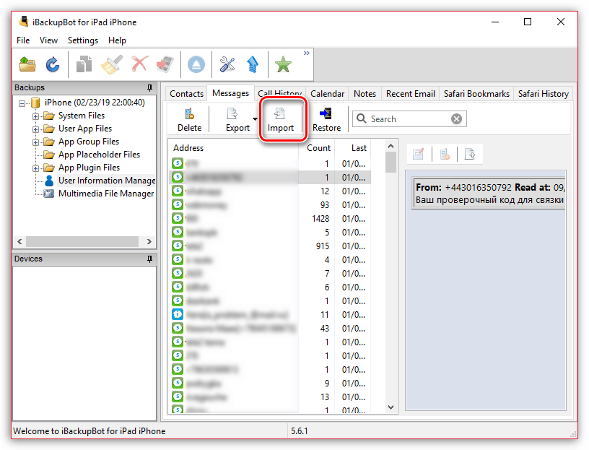Click the blue upward arrow update icon
This screenshot has height=450, width=589.
click(253, 64)
